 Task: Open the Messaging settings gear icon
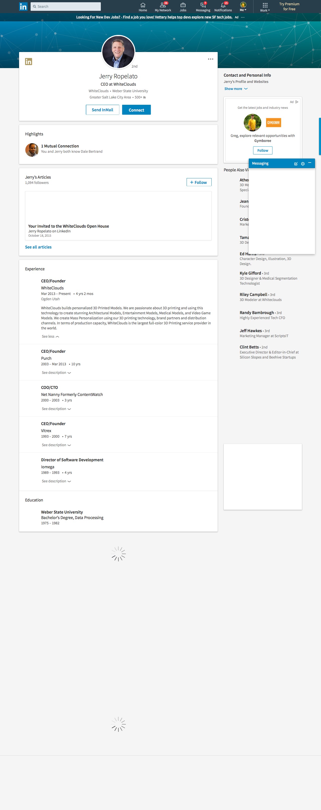point(303,164)
